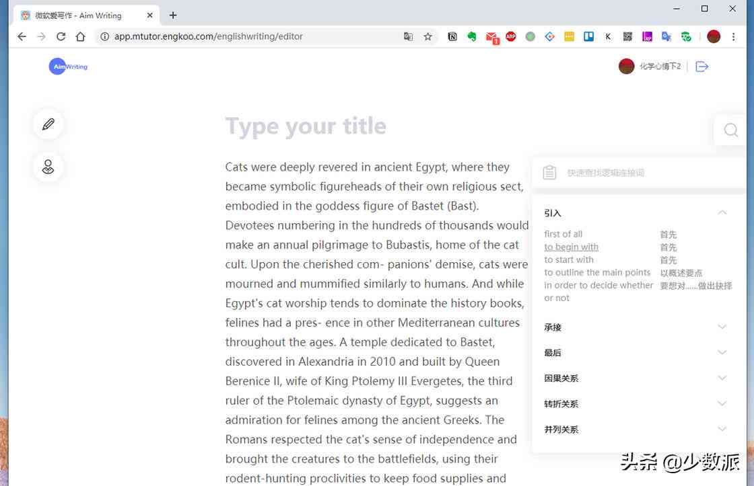Click the translation 以概述要点
The width and height of the screenshot is (754, 486).
point(681,273)
